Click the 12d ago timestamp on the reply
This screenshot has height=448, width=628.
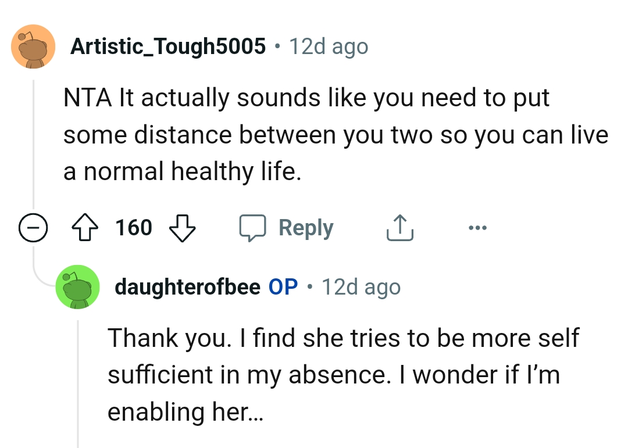tap(360, 286)
